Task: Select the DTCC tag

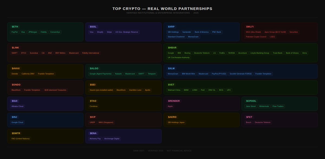Action: (x=24, y=53)
